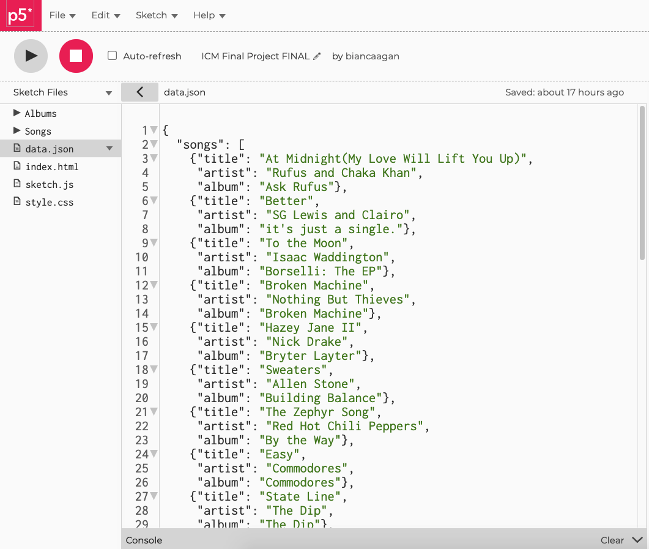The width and height of the screenshot is (649, 549).
Task: Collapse sidebar with the left chevron
Action: point(139,92)
